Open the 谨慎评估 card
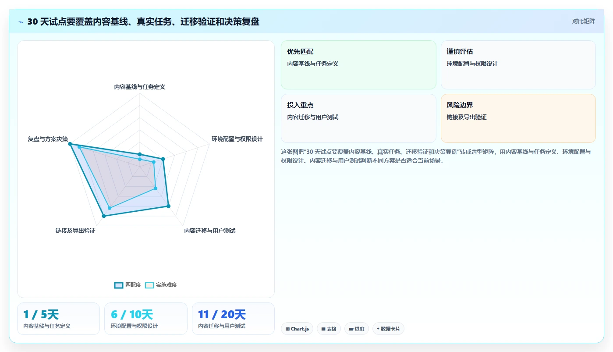 [x=518, y=65]
